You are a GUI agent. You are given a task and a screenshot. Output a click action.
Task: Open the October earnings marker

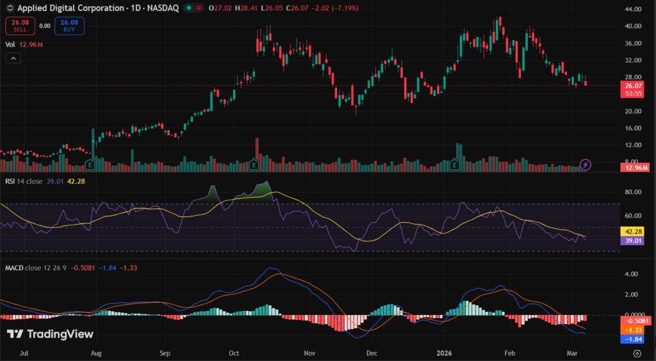pos(254,165)
